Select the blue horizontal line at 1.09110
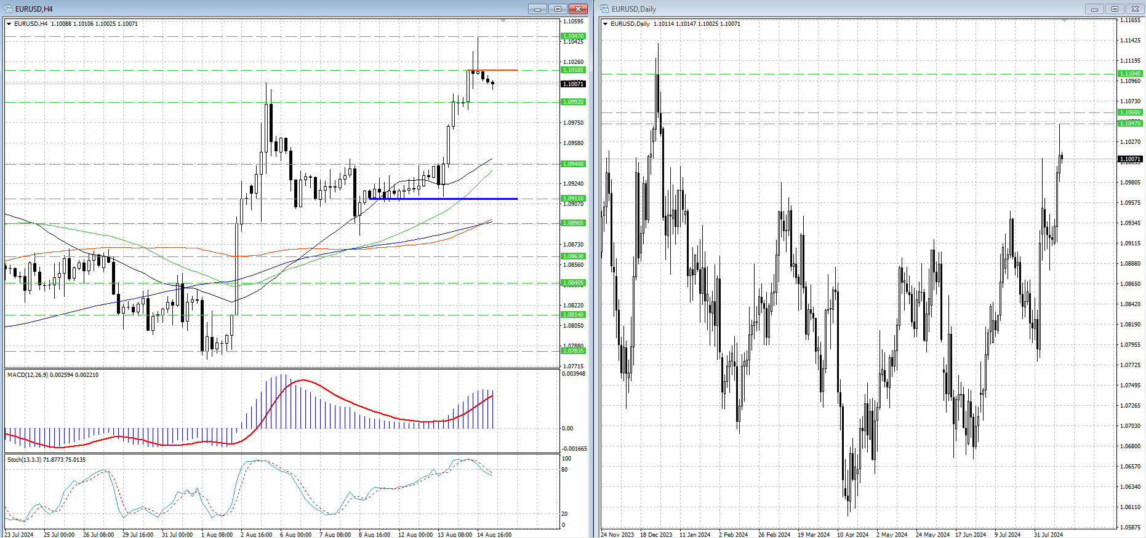The height and width of the screenshot is (538, 1146). click(443, 199)
